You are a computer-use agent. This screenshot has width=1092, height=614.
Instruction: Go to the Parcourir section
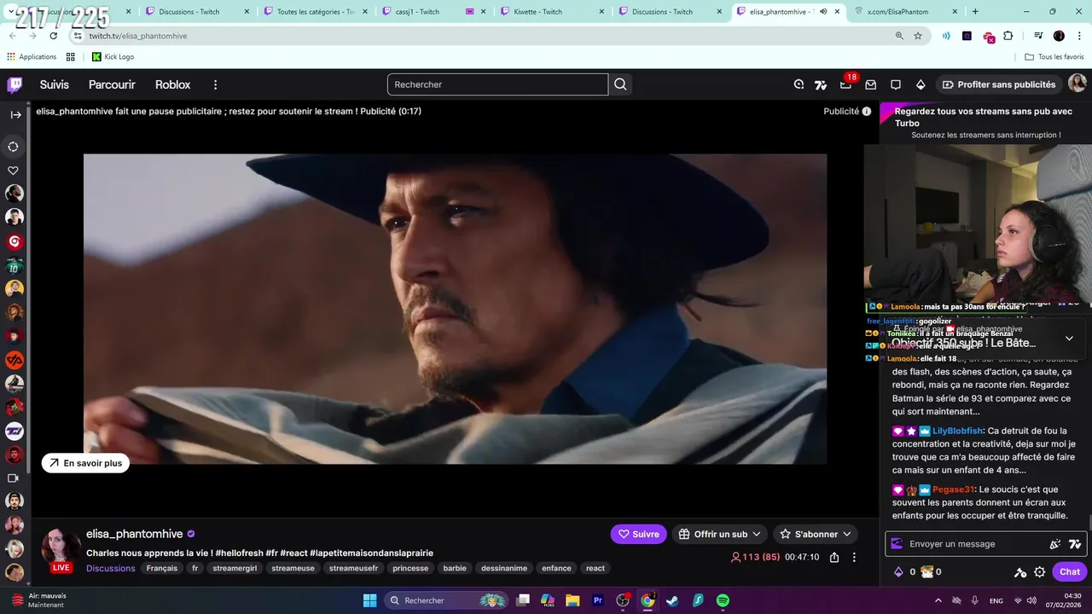point(112,84)
